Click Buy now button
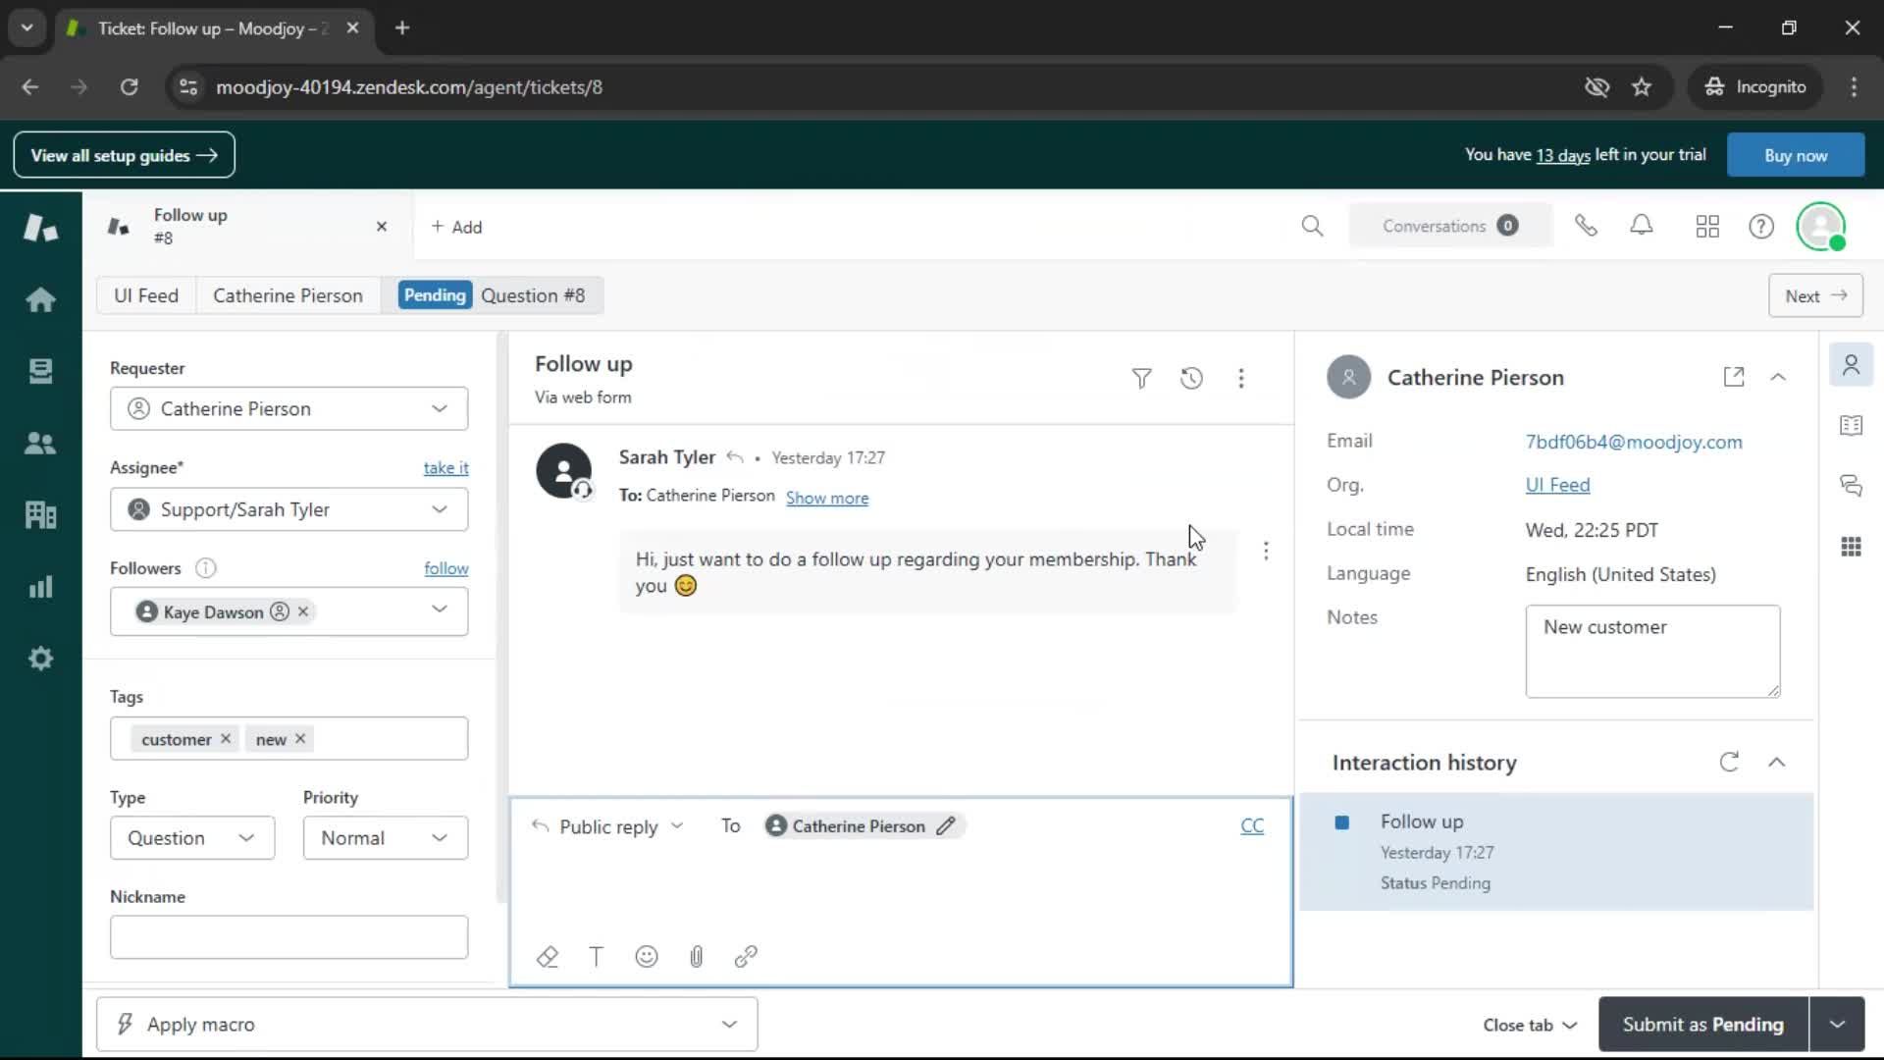This screenshot has height=1060, width=1884. coord(1795,155)
